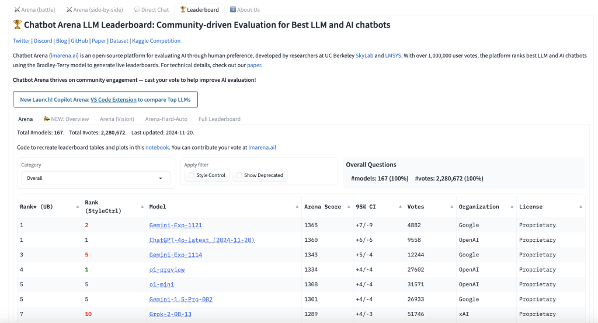This screenshot has height=323, width=598.
Task: Open the Gemini-Exp-1114 model link
Action: tap(175, 255)
